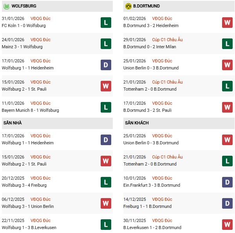Screen dimensions: 235x233
Task: Click the L badge for FC Koln 1-0 Wolfsburg
Action: (x=106, y=22)
